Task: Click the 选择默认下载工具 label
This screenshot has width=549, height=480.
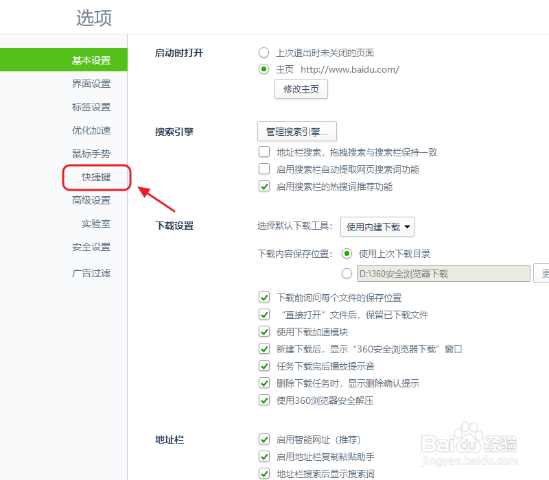Action: pos(295,226)
